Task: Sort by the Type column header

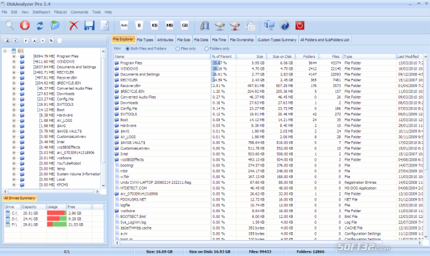Action: tap(369, 57)
